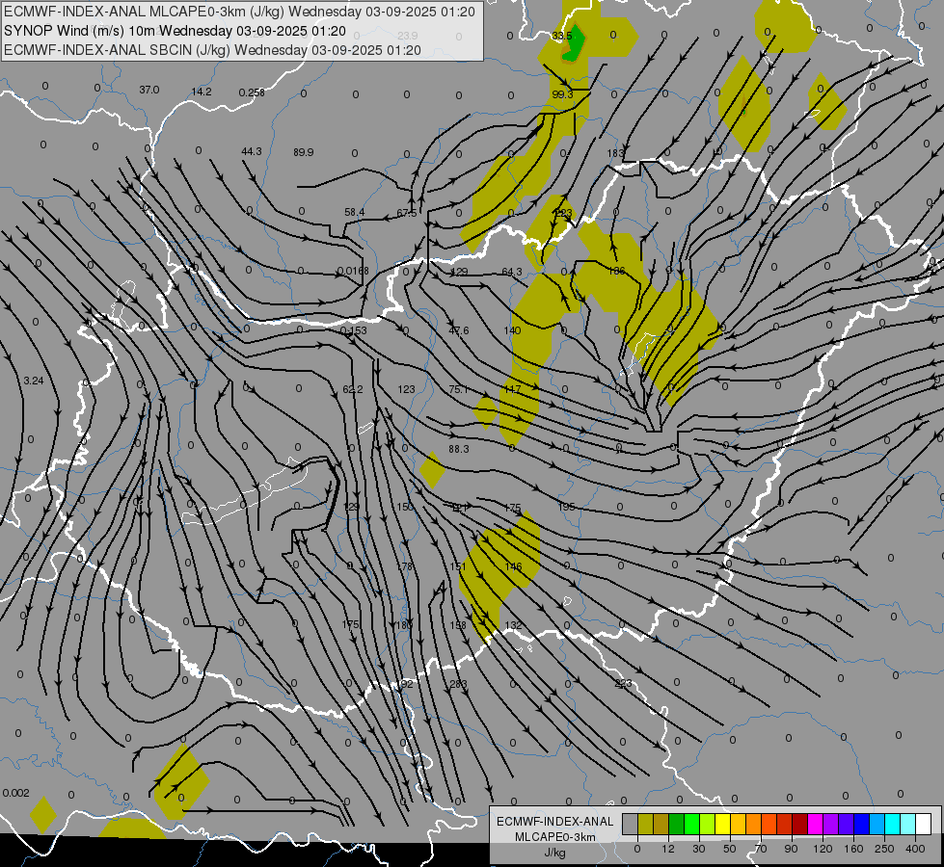Click the map value 283
The width and height of the screenshot is (944, 867).
pos(459,684)
